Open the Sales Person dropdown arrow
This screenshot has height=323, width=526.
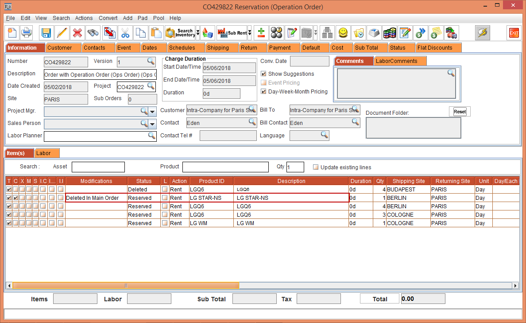pyautogui.click(x=152, y=123)
